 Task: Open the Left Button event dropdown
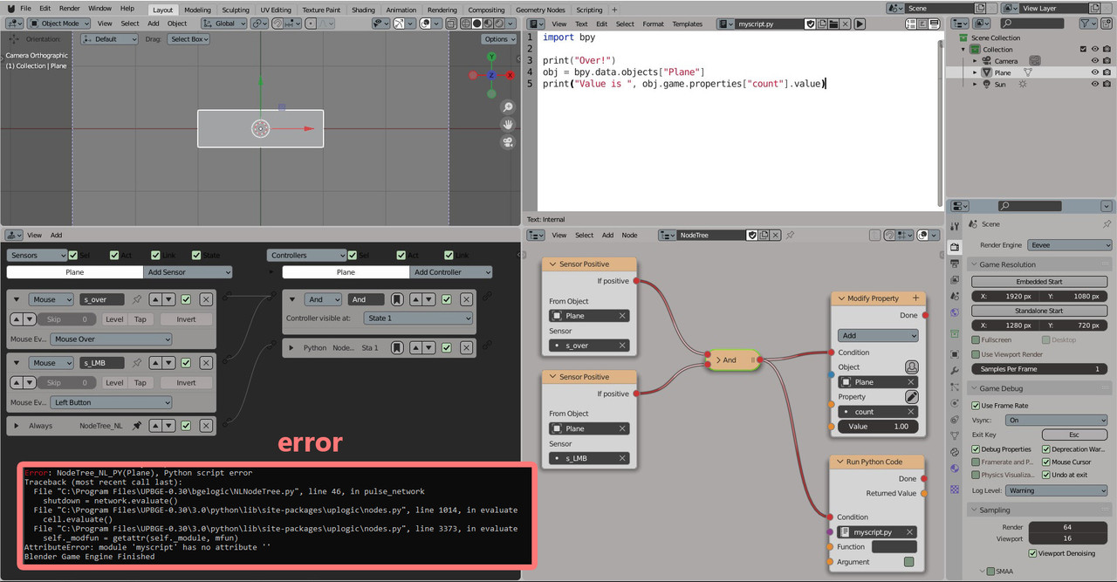coord(111,402)
